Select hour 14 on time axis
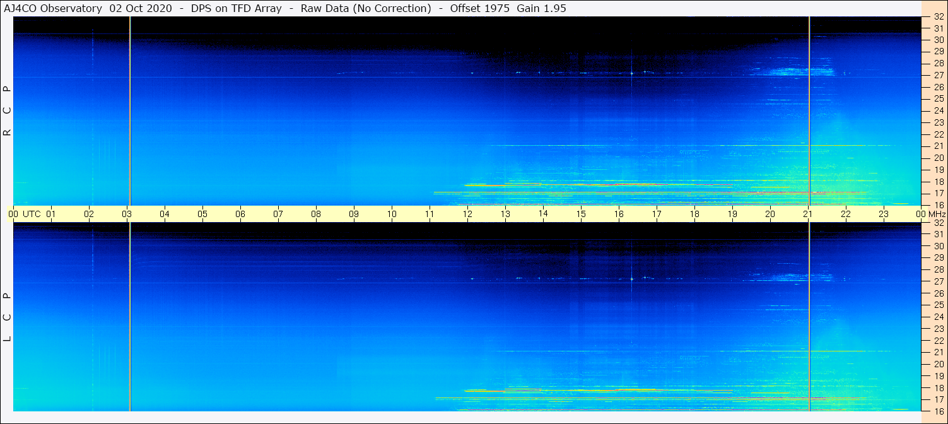 (543, 214)
